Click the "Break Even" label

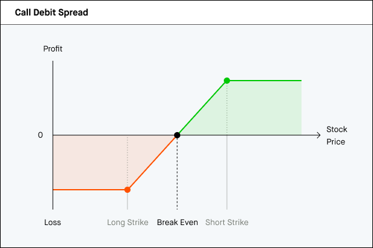pyautogui.click(x=177, y=223)
